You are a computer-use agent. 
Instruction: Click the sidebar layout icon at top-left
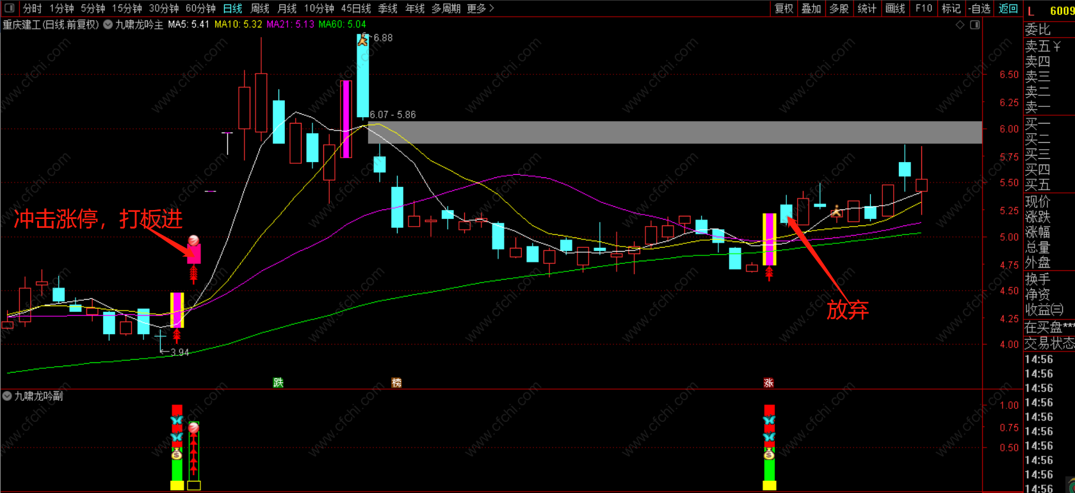pos(10,8)
